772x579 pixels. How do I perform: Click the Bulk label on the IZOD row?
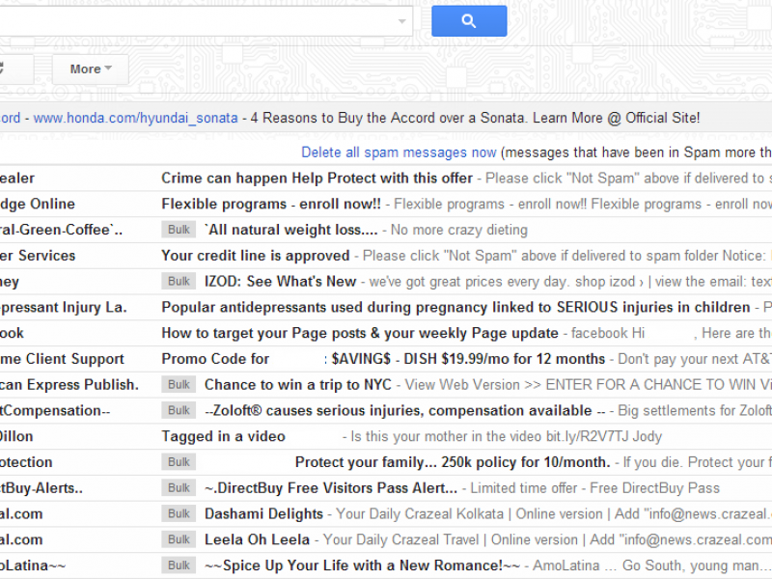click(179, 282)
